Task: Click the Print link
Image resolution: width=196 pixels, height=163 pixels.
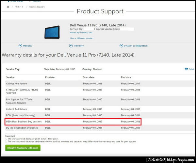Action: (x=191, y=69)
